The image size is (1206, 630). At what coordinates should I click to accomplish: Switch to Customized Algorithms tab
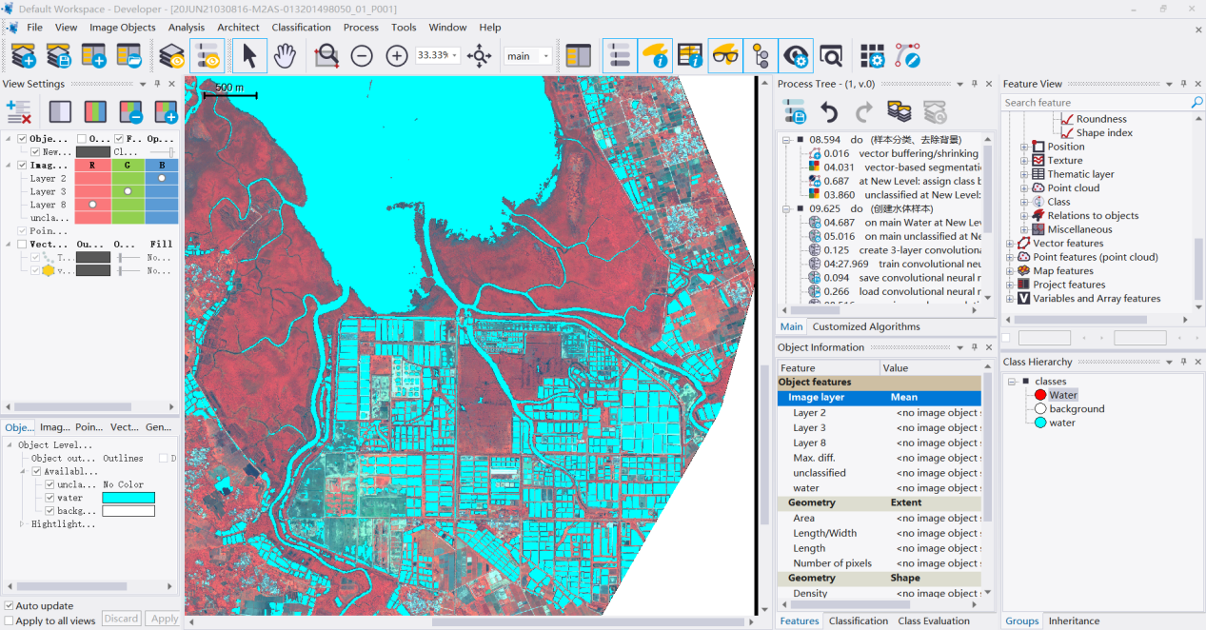pos(866,326)
